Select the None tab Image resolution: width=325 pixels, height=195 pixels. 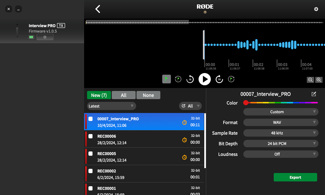148,95
